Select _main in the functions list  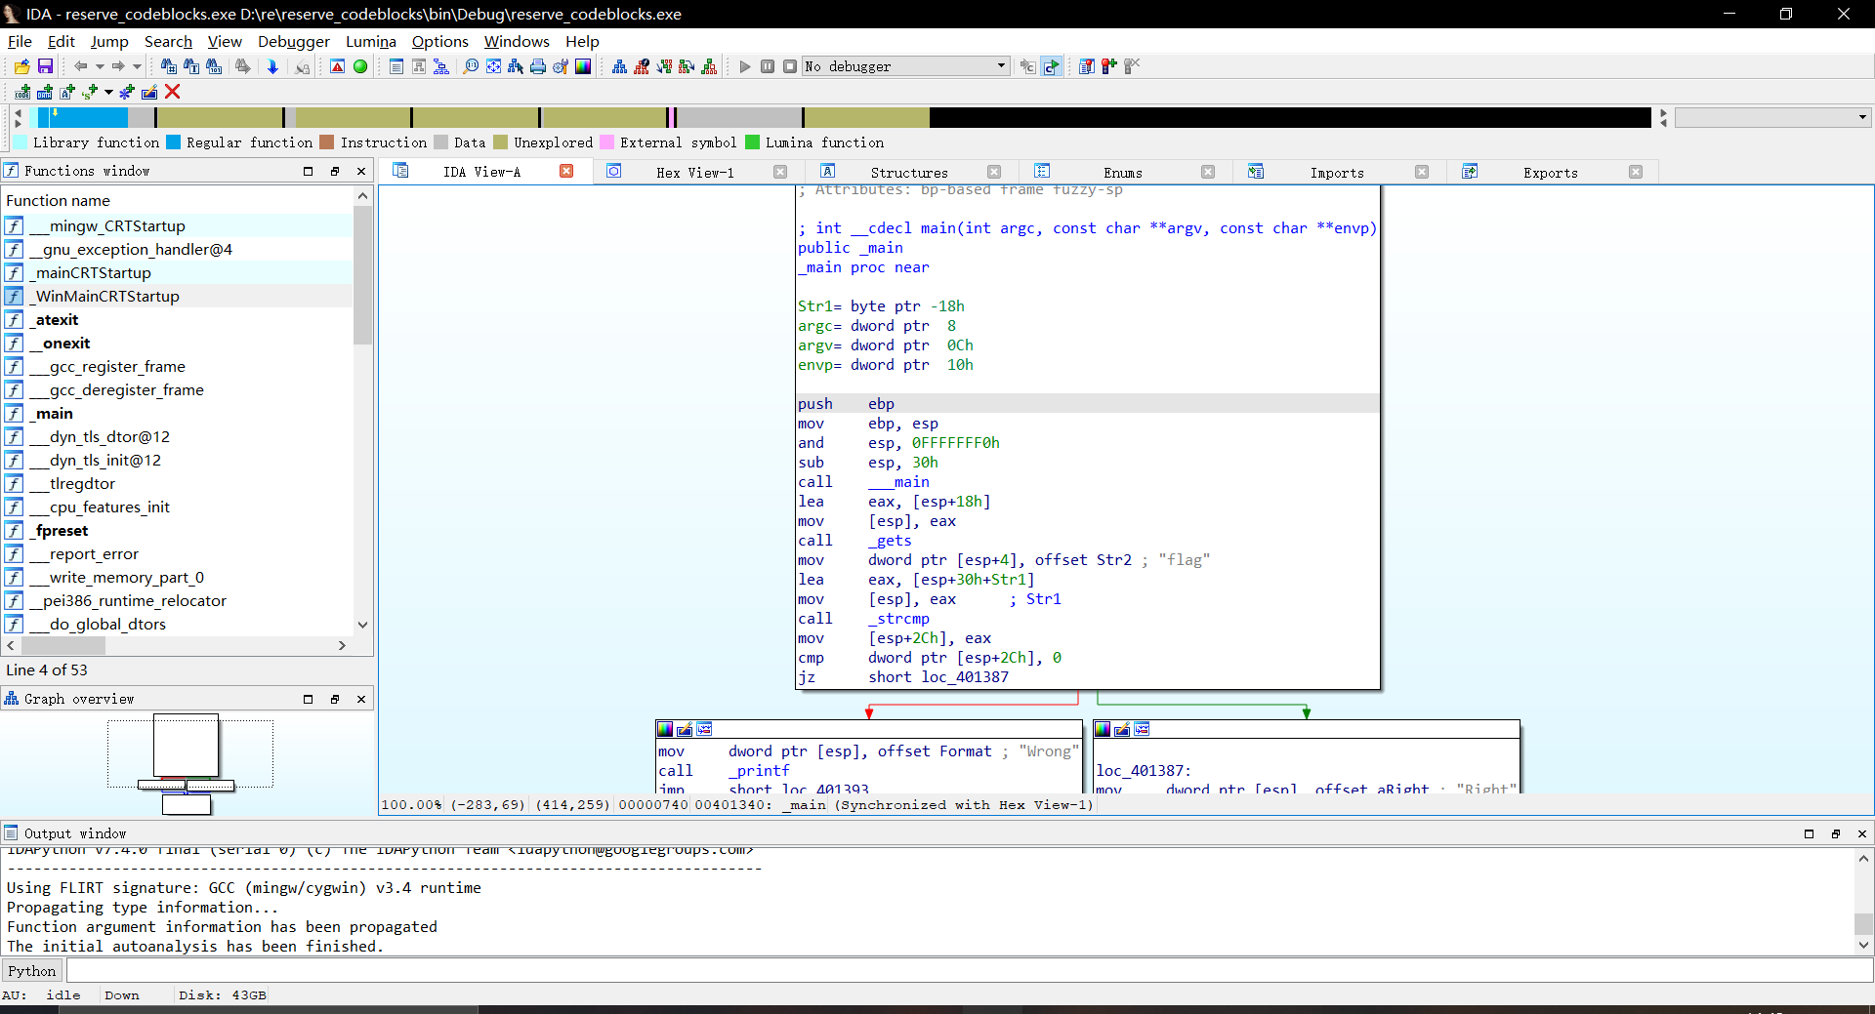(177, 414)
